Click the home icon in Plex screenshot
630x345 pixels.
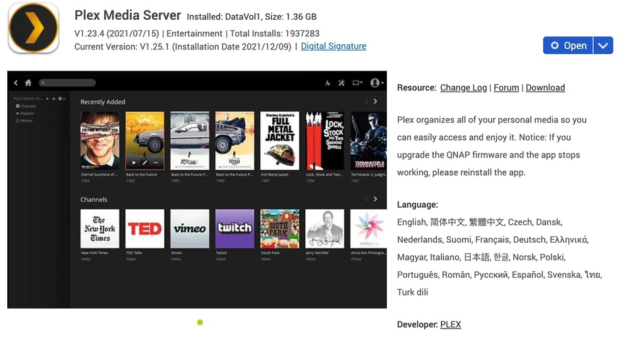click(x=28, y=83)
